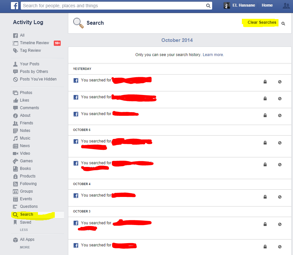Click the remove icon on first Yesterday search

point(280,81)
